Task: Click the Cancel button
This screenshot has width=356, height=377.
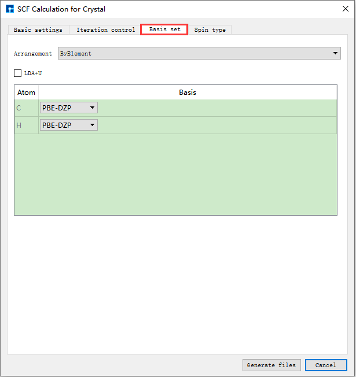Action: tap(325, 365)
